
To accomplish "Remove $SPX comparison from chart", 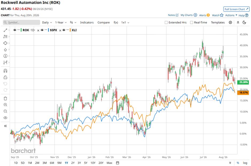I will click(x=60, y=30).
